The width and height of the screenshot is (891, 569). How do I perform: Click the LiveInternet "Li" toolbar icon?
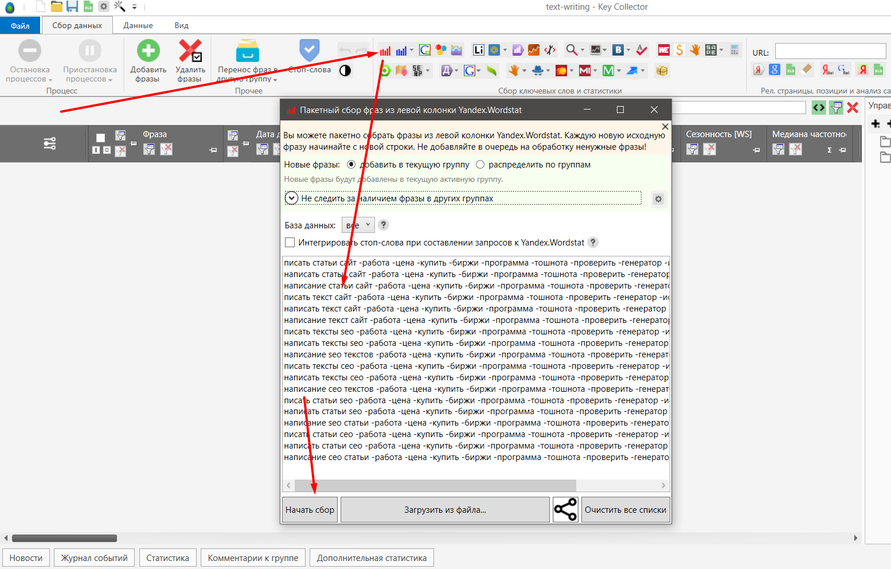[479, 50]
